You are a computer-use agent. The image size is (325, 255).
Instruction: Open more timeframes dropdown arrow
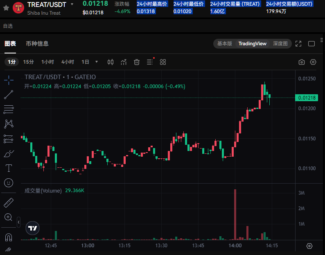tap(96, 62)
